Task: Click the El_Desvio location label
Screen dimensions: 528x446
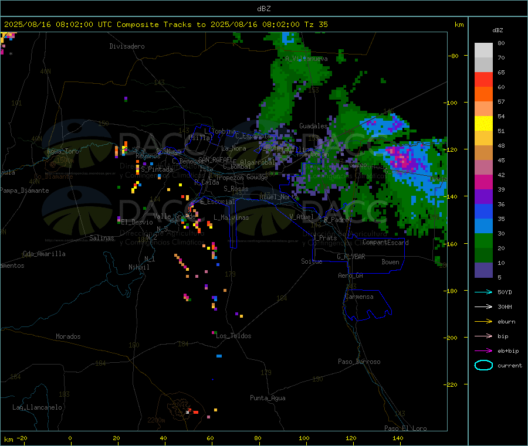Action: click(x=137, y=222)
